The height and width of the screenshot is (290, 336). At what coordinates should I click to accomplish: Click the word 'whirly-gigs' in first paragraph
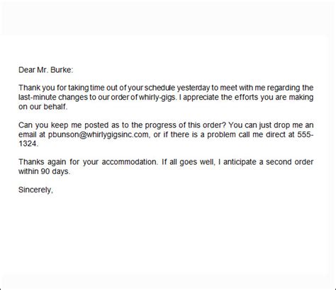click(x=157, y=98)
